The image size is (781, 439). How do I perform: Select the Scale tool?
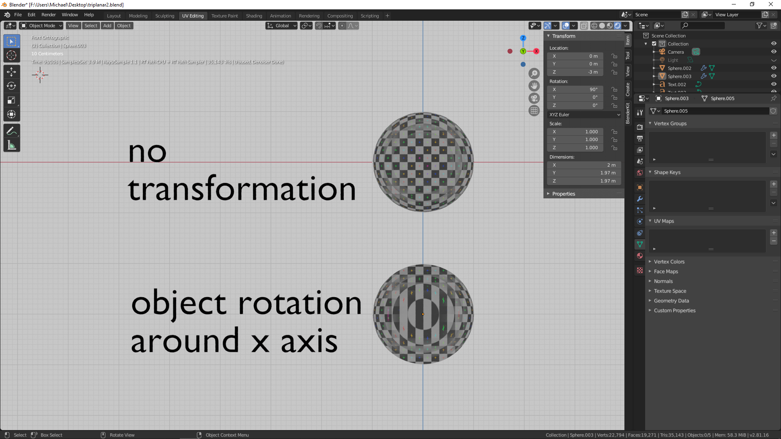11,100
